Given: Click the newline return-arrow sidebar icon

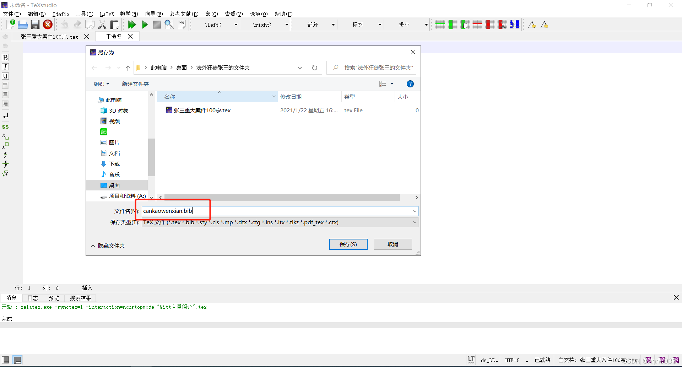Looking at the screenshot, I should click(5, 116).
